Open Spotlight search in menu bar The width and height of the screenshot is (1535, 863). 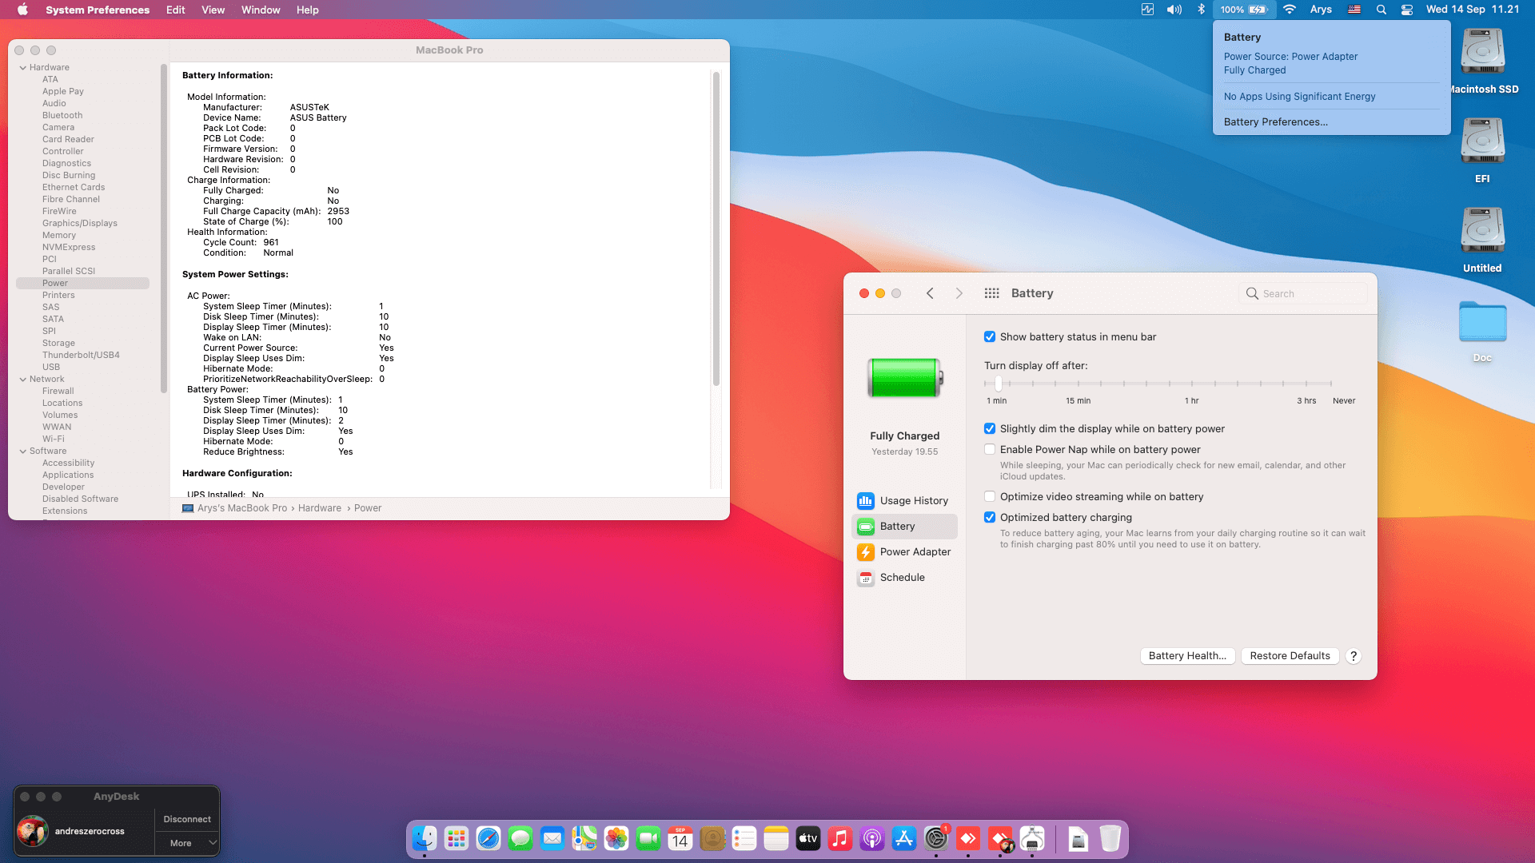coord(1381,10)
